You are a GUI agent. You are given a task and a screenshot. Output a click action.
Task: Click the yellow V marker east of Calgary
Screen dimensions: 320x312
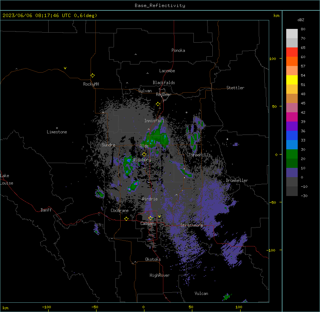coord(159,216)
